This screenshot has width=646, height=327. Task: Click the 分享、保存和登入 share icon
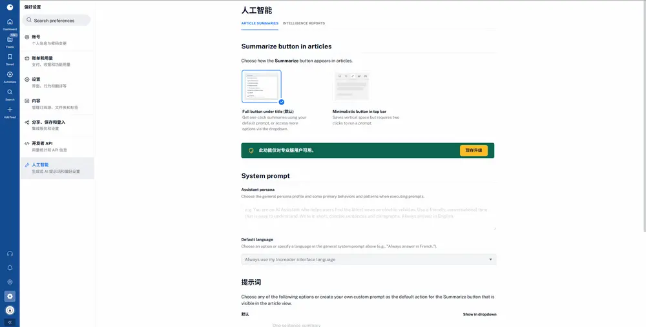point(26,122)
